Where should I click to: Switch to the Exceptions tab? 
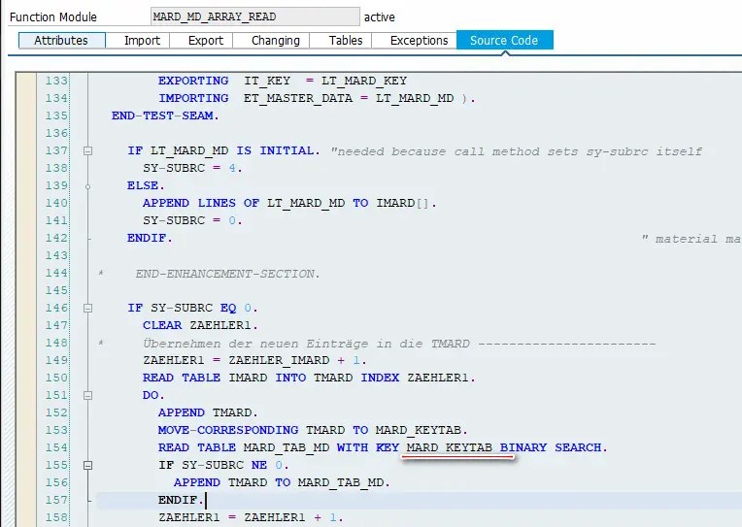pyautogui.click(x=419, y=40)
